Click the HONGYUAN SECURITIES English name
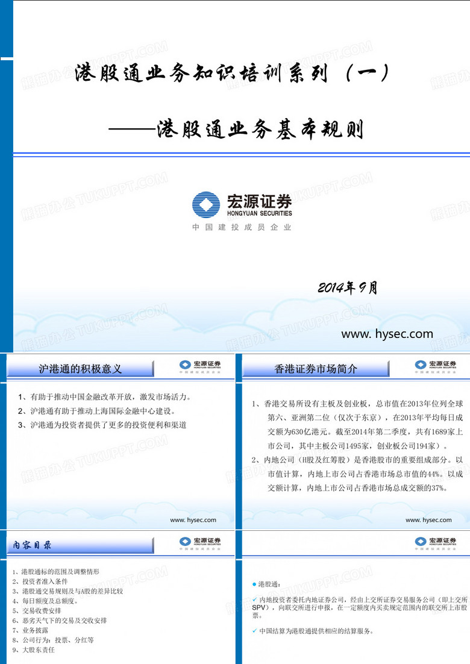Screen dimensions: 470x664 pos(259,213)
